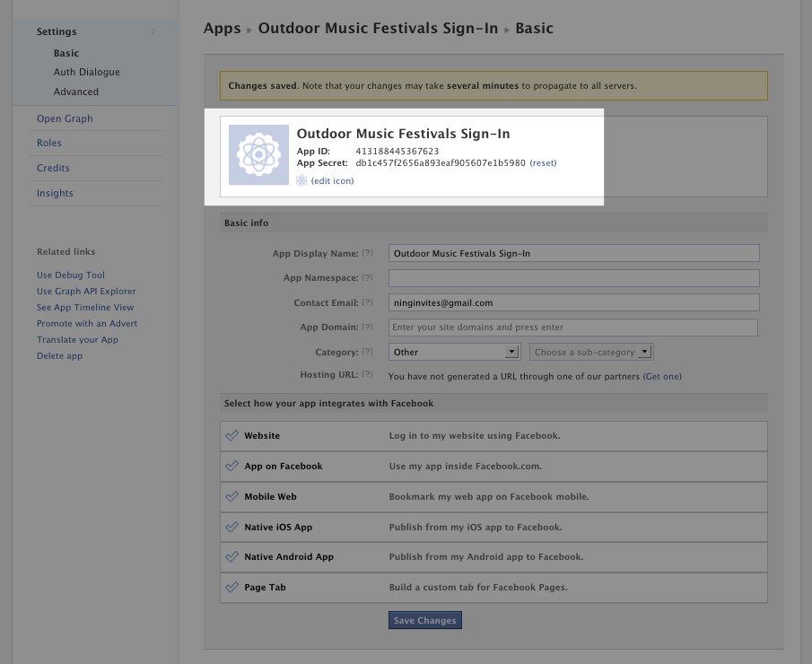Viewport: 812px width, 664px height.
Task: Go to Insights section
Action: [x=55, y=193]
